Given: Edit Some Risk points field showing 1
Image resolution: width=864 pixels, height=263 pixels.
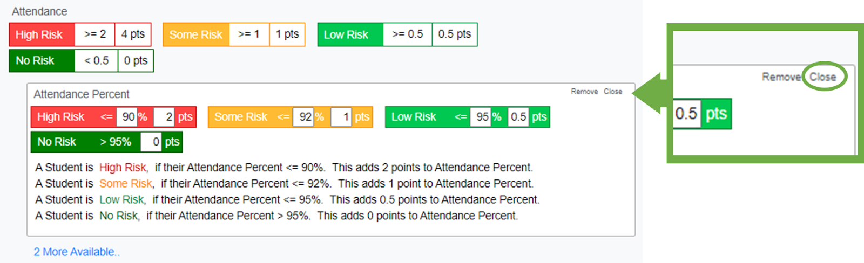Looking at the screenshot, I should point(342,117).
